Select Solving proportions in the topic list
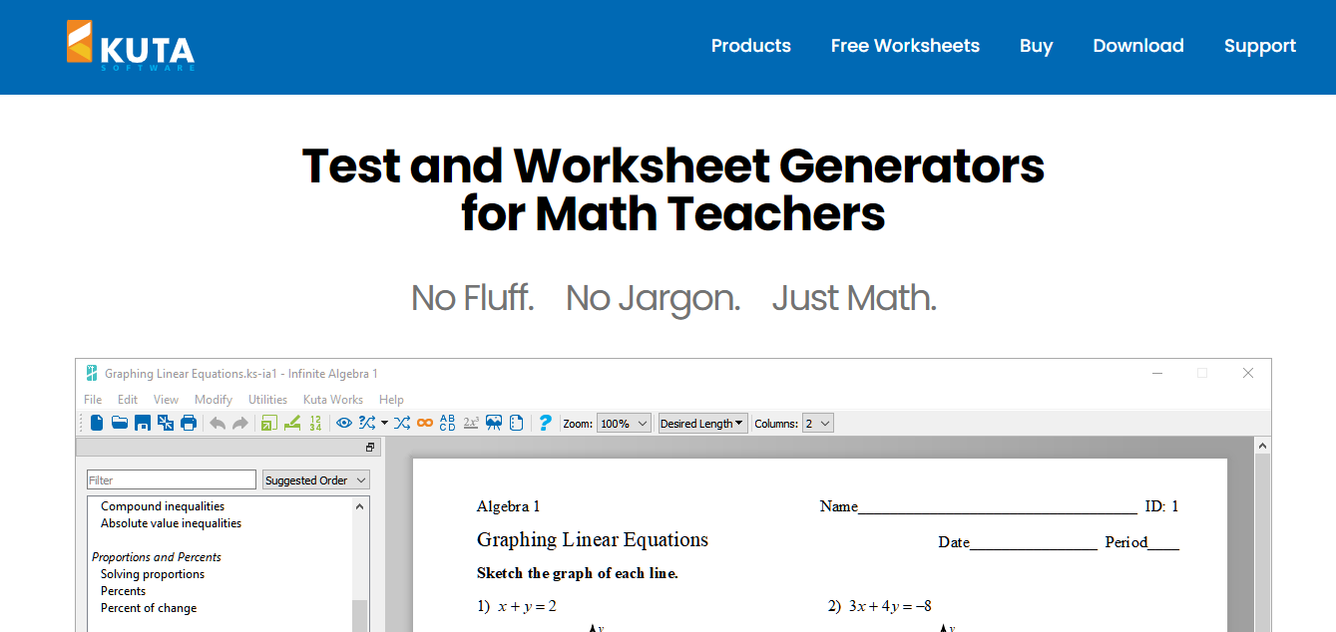1336x632 pixels. [x=153, y=574]
